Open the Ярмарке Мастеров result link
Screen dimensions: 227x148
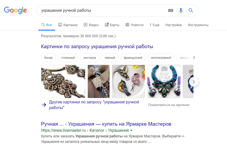click(x=106, y=124)
